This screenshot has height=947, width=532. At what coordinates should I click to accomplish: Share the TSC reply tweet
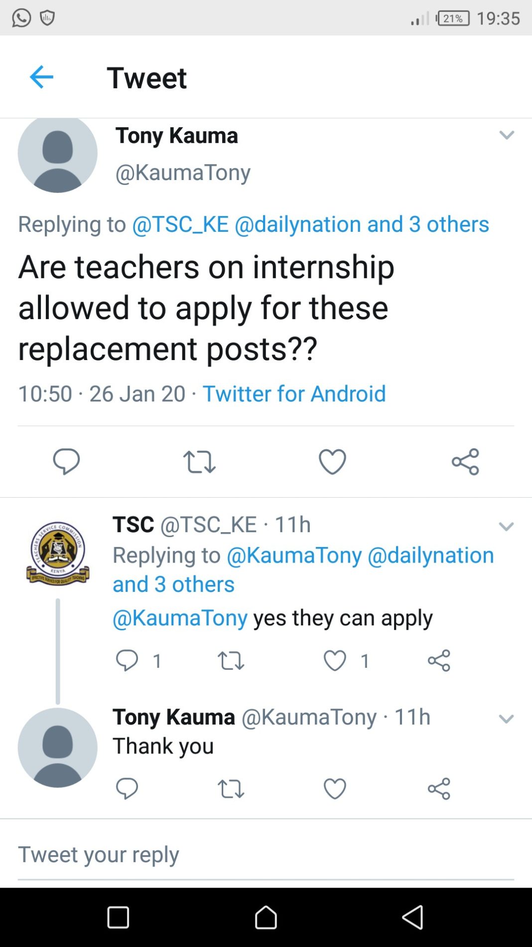439,661
